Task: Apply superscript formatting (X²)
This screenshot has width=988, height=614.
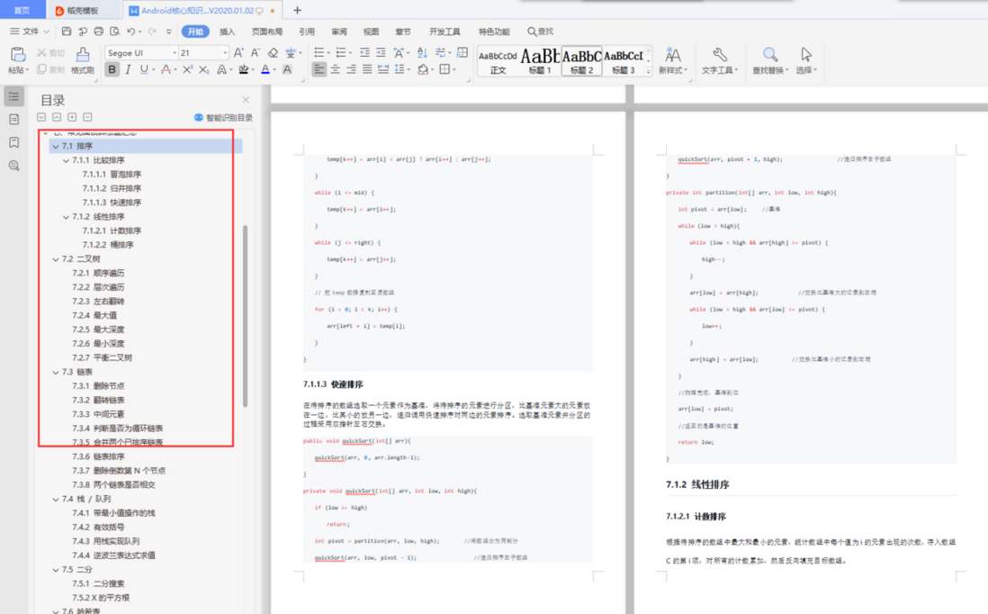Action: [187, 69]
